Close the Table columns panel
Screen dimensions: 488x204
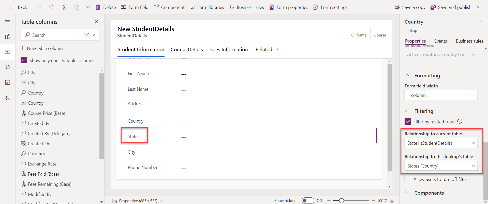point(96,22)
